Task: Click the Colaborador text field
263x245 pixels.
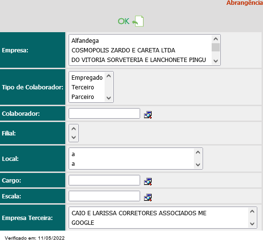Action: 104,113
